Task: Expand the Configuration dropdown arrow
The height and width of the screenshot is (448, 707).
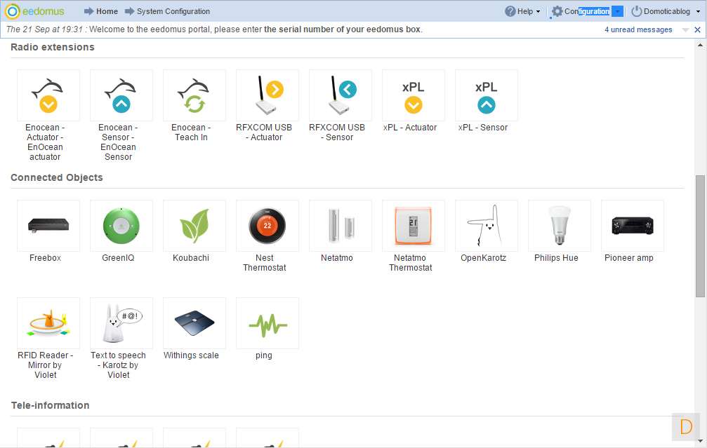Action: 617,11
